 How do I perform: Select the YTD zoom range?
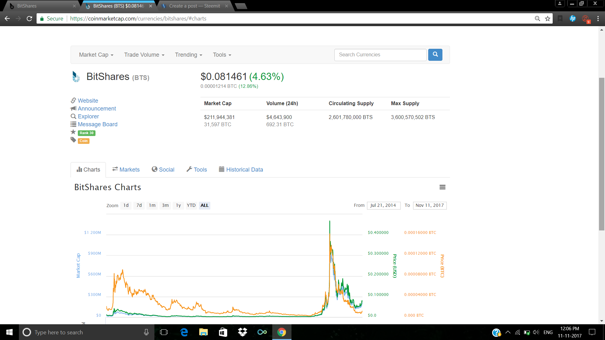(x=191, y=205)
